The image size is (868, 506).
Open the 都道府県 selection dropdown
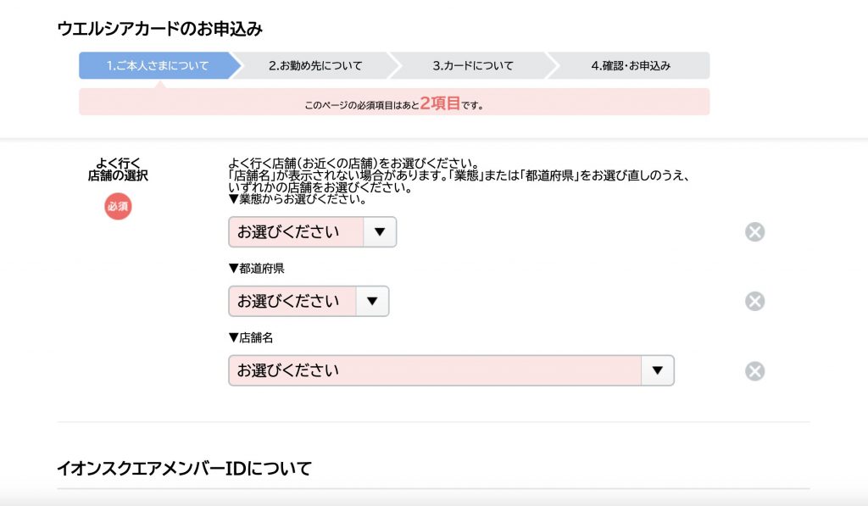click(309, 301)
